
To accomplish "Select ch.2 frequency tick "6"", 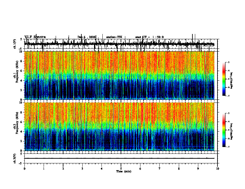I will [x=22, y=122].
